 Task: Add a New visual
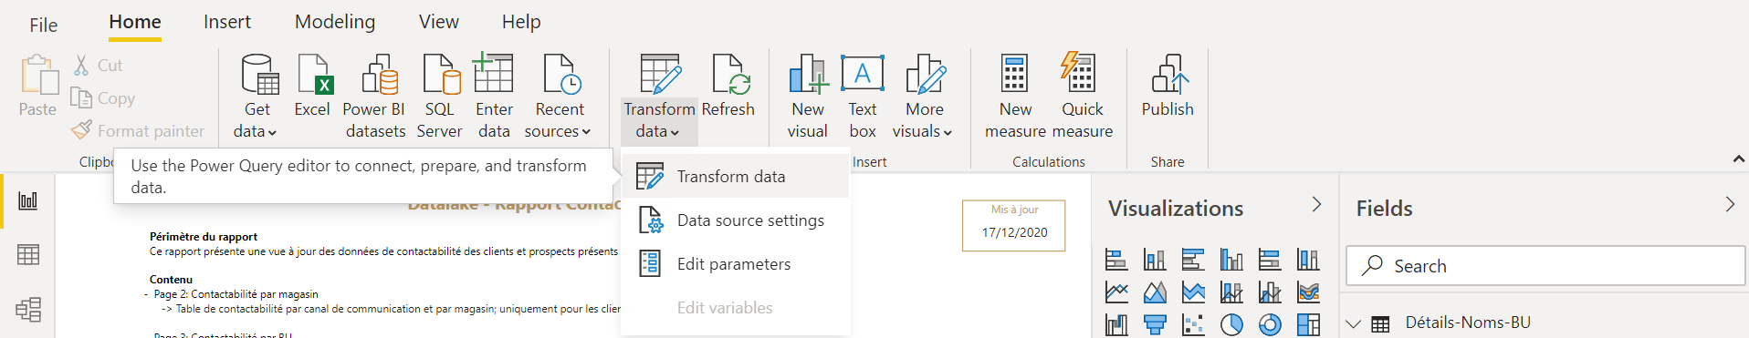[808, 97]
